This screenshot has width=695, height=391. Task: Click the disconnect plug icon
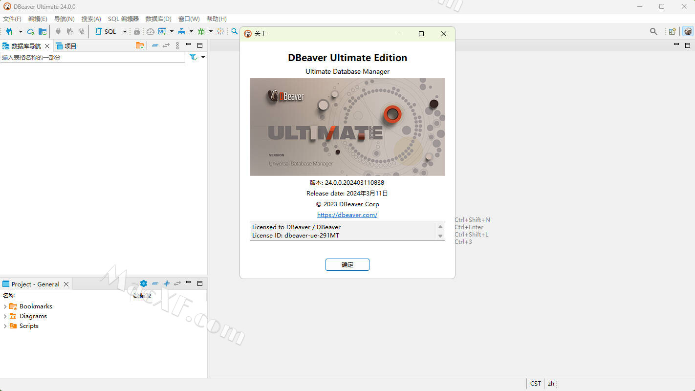[x=82, y=31]
